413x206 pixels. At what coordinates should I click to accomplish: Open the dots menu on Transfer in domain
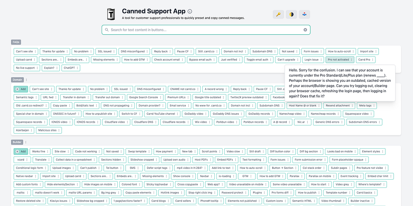point(88,97)
